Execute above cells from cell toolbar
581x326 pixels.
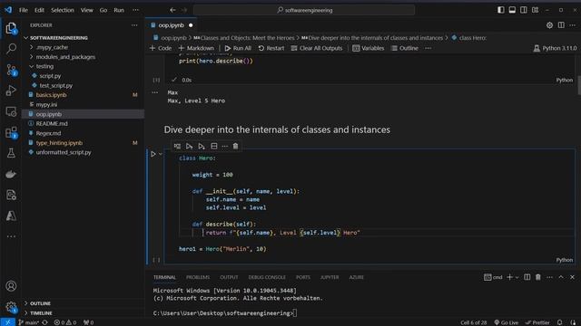190,146
